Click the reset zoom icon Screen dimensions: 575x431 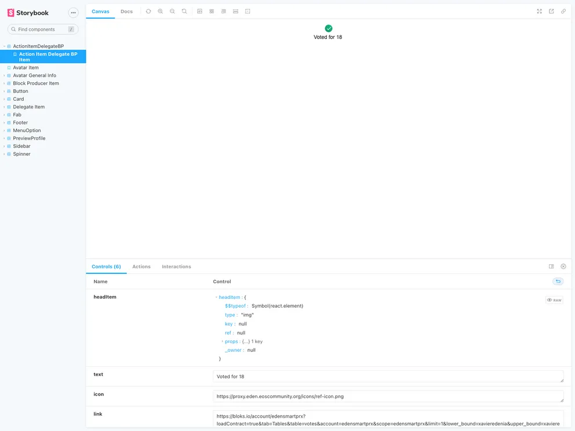click(183, 11)
